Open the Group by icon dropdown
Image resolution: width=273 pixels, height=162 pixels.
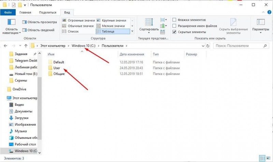pos(163,20)
